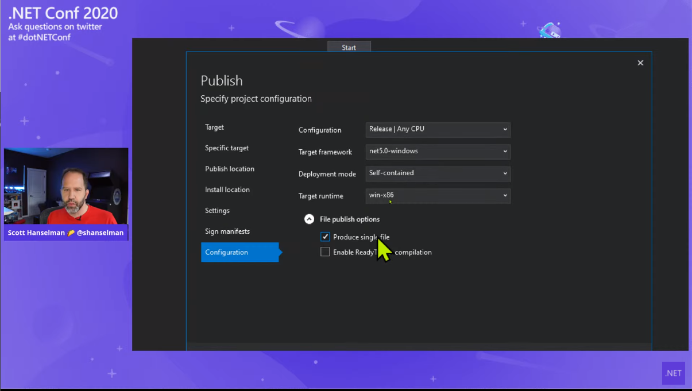Image resolution: width=692 pixels, height=391 pixels.
Task: Go to Publish location step
Action: click(x=230, y=169)
